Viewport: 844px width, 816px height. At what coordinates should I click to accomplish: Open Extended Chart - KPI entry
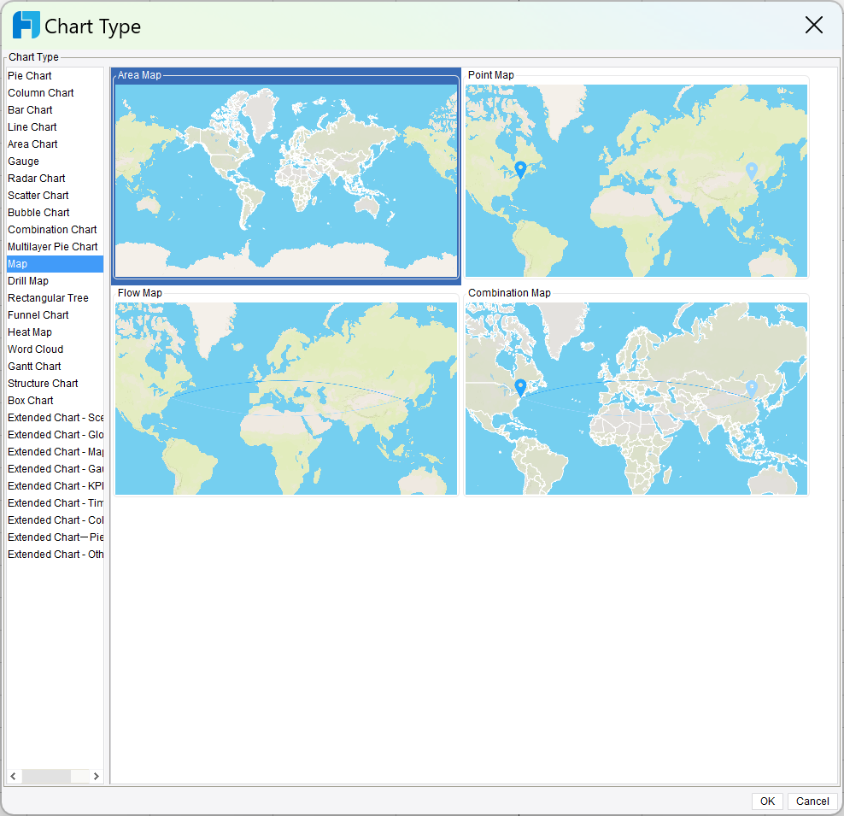[x=56, y=486]
